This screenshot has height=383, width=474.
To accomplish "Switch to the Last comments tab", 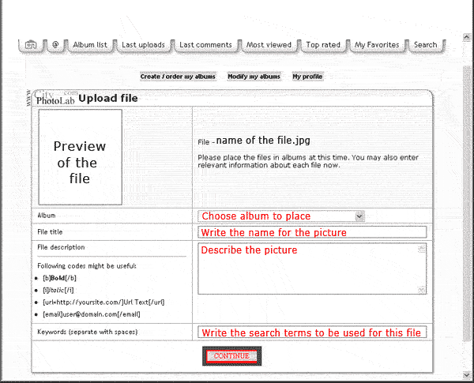I will coord(205,45).
